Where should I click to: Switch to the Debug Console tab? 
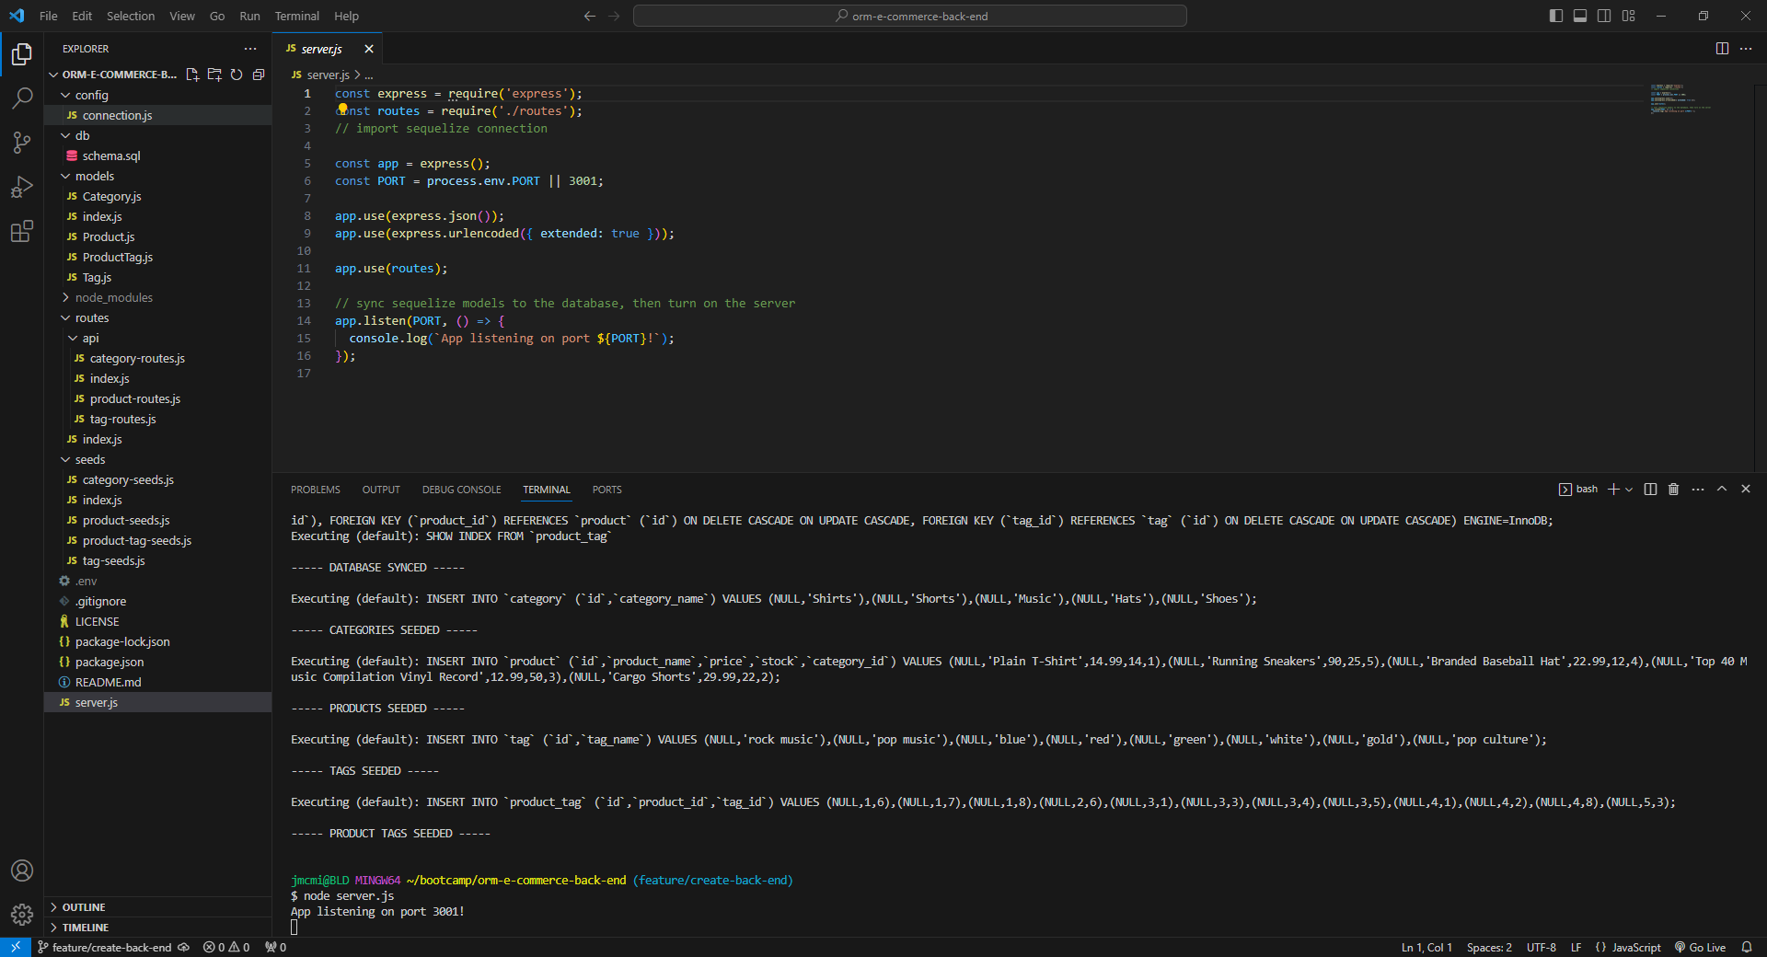(461, 490)
